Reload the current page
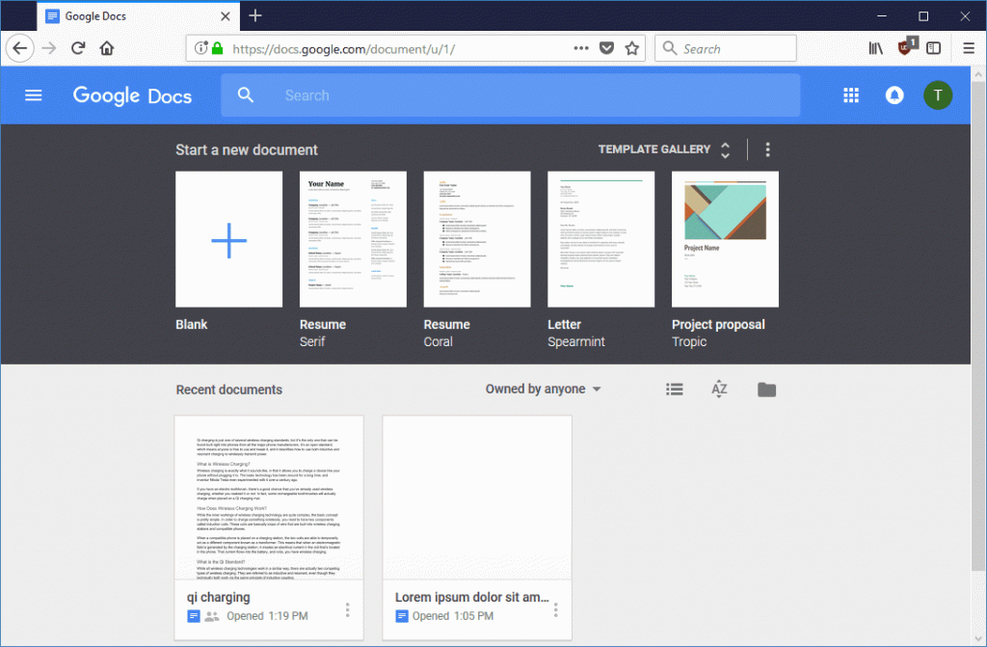The image size is (987, 647). click(78, 48)
